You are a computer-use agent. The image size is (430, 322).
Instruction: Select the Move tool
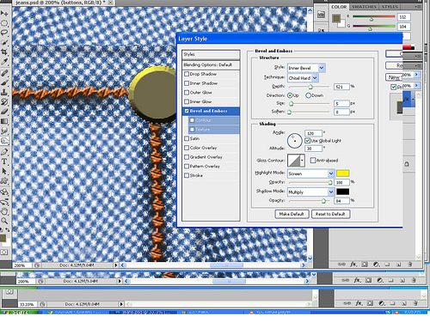coord(4,13)
